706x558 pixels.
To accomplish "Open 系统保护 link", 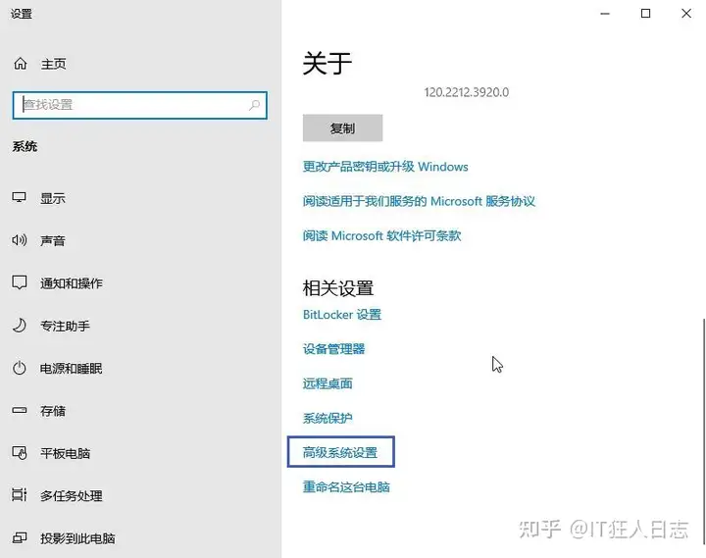I will click(x=328, y=418).
